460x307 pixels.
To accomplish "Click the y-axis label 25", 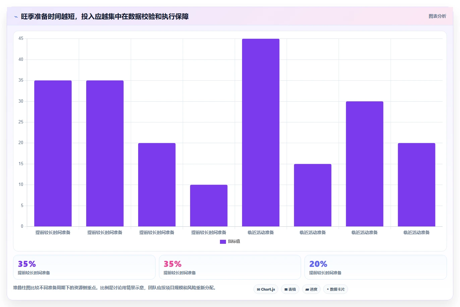I will click(x=21, y=122).
